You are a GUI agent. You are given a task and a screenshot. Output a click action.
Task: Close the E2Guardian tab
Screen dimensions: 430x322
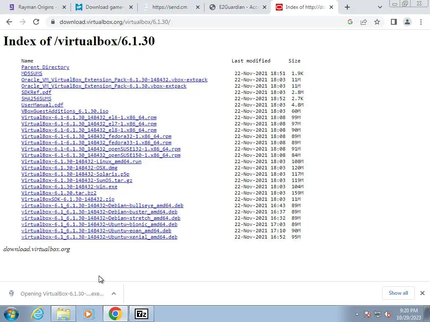265,7
